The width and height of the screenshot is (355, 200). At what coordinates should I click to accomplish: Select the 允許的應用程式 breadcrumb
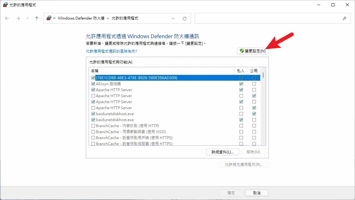pos(125,18)
